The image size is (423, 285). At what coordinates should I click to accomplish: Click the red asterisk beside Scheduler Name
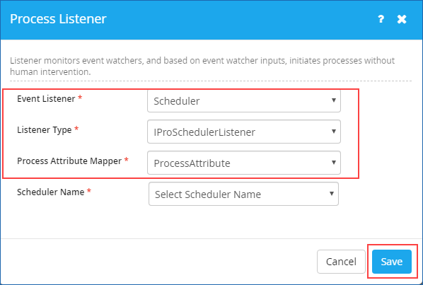tap(89, 191)
